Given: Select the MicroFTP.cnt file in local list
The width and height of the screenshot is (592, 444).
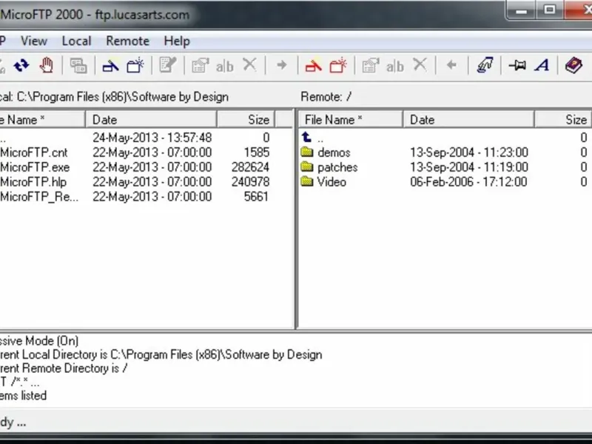Looking at the screenshot, I should pyautogui.click(x=33, y=152).
